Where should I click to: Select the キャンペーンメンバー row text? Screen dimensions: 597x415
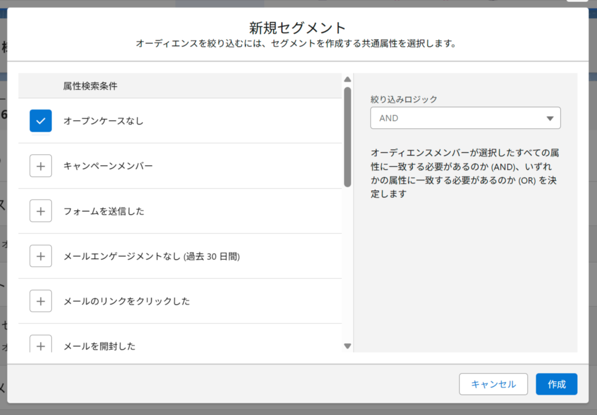point(108,166)
